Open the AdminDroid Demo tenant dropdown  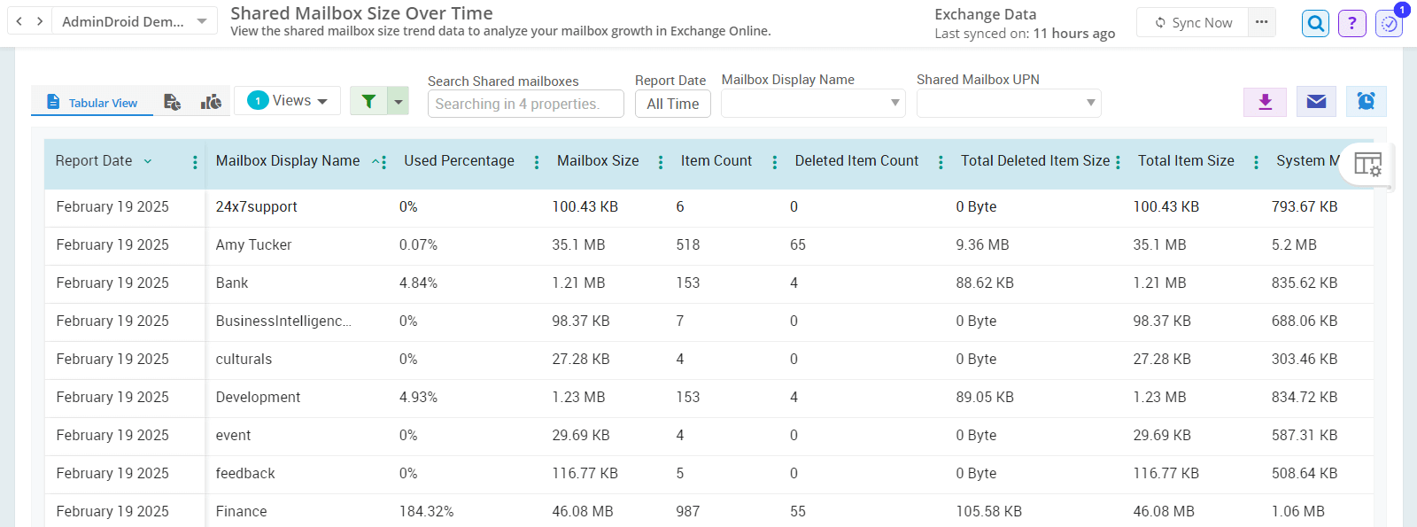click(x=134, y=21)
